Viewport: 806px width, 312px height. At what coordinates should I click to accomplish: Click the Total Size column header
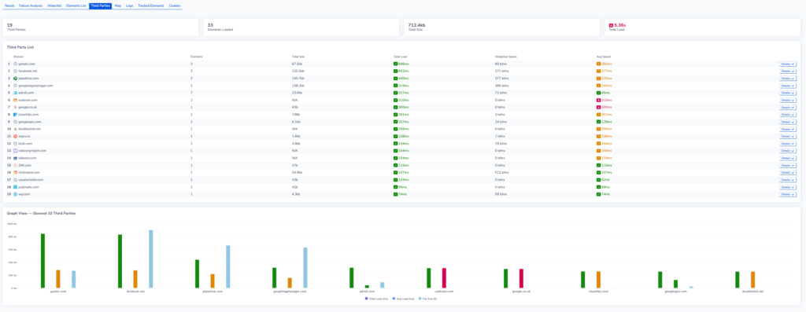[298, 57]
